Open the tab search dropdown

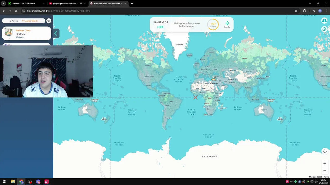[x=3, y=4]
